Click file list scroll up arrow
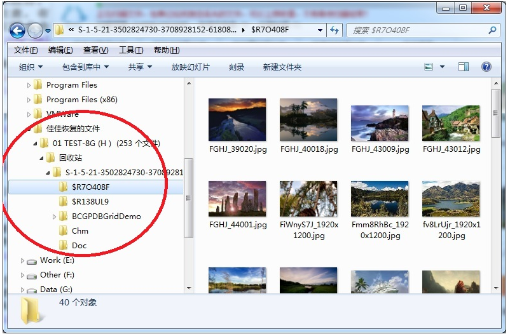510x334 pixels. tap(495, 84)
